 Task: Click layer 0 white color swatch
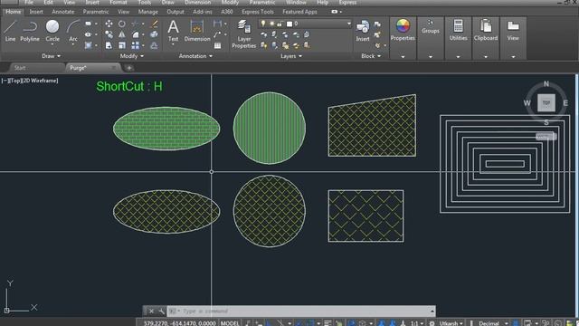pyautogui.click(x=289, y=24)
